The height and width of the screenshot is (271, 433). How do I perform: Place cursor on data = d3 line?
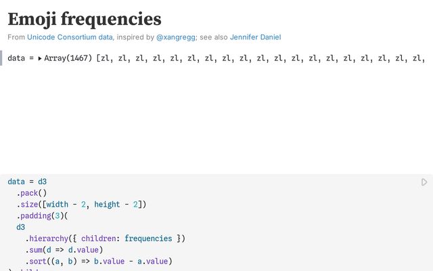coord(27,182)
